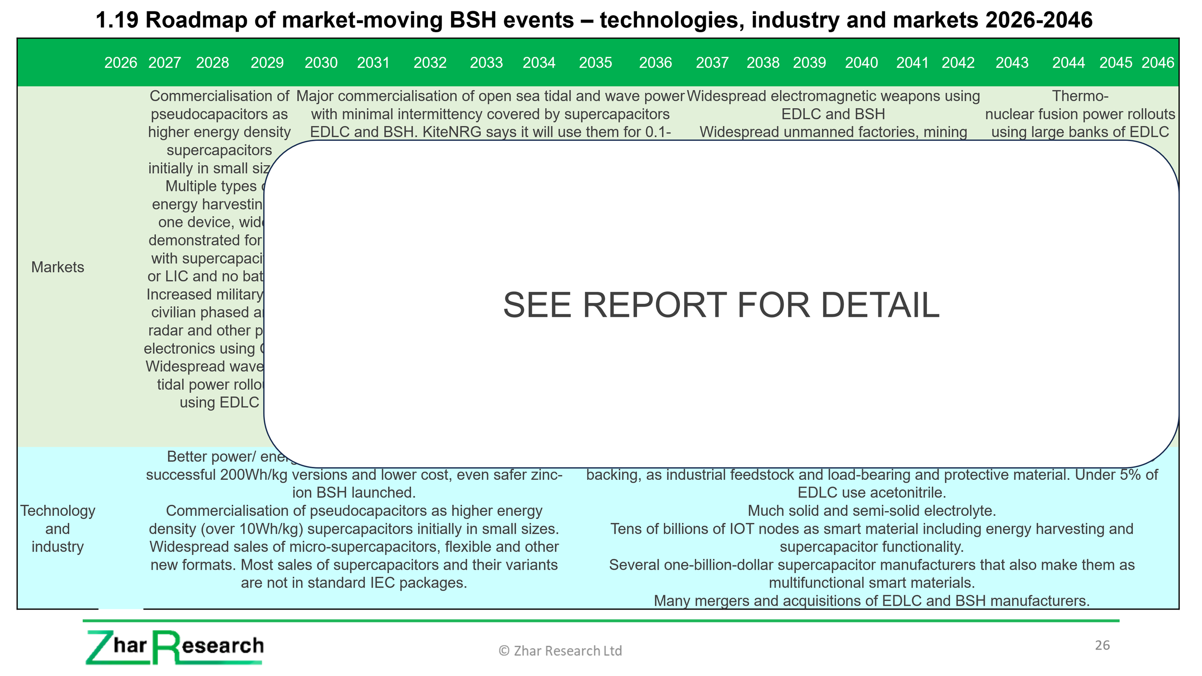Click page number 26
The image size is (1202, 676).
[1102, 645]
